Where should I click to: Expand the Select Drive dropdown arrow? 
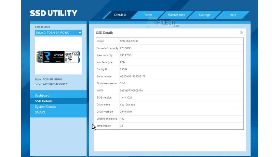coord(80,33)
